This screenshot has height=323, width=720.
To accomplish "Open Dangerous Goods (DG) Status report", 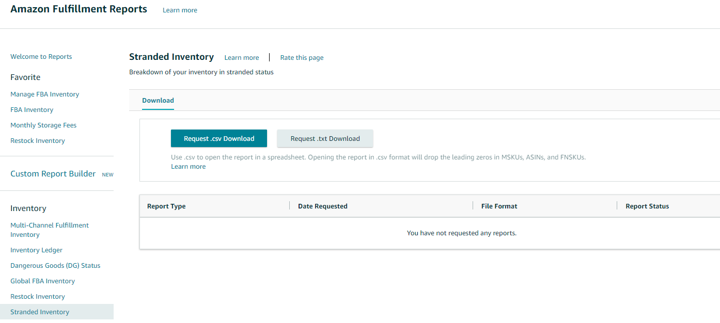I will (55, 266).
